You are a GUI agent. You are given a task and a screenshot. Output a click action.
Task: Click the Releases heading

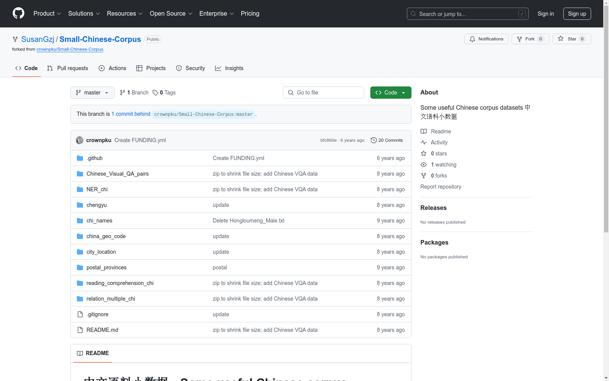click(434, 208)
